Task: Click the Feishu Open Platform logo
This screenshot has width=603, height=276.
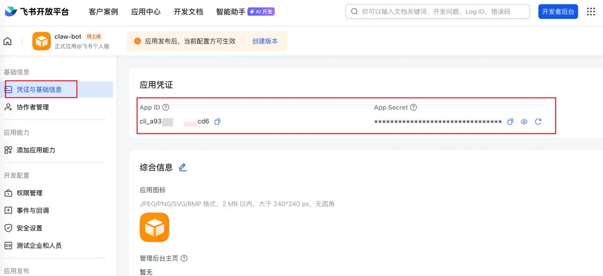Action: [37, 12]
